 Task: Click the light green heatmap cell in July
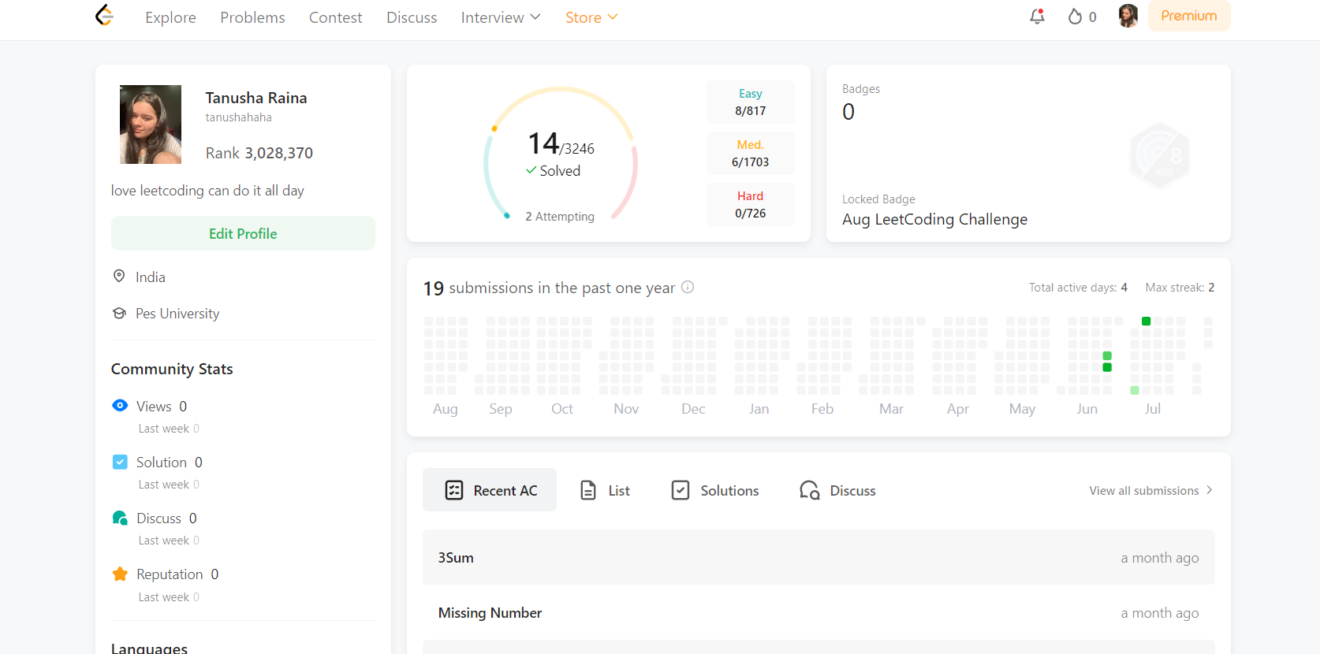[x=1135, y=390]
